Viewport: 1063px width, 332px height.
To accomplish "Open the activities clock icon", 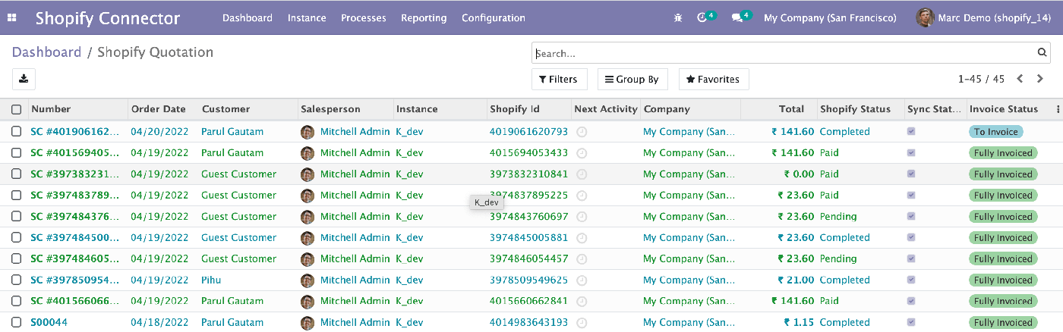I will 702,18.
